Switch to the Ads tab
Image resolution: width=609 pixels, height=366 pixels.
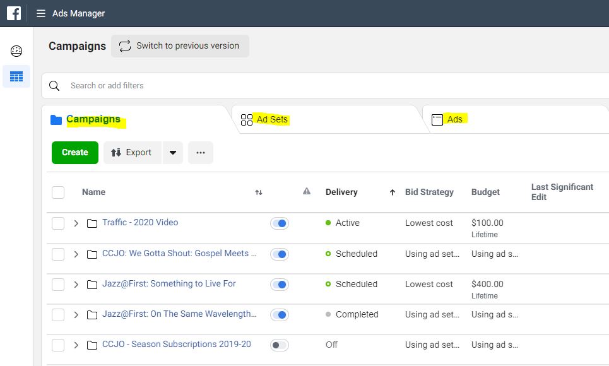pos(517,119)
